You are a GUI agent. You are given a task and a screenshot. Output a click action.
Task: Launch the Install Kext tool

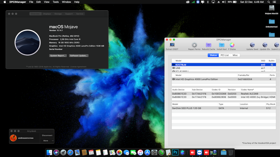pos(222,45)
